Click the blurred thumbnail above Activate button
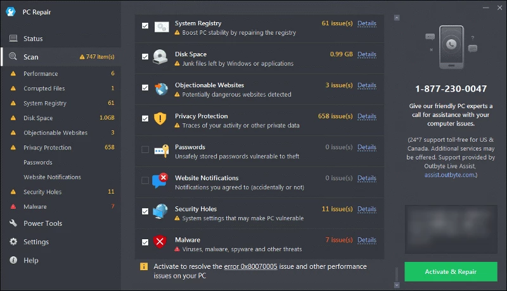This screenshot has width=507, height=291. click(x=451, y=229)
